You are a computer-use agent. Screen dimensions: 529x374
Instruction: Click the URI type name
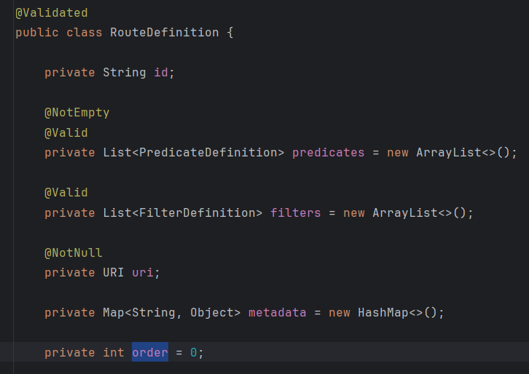(114, 273)
